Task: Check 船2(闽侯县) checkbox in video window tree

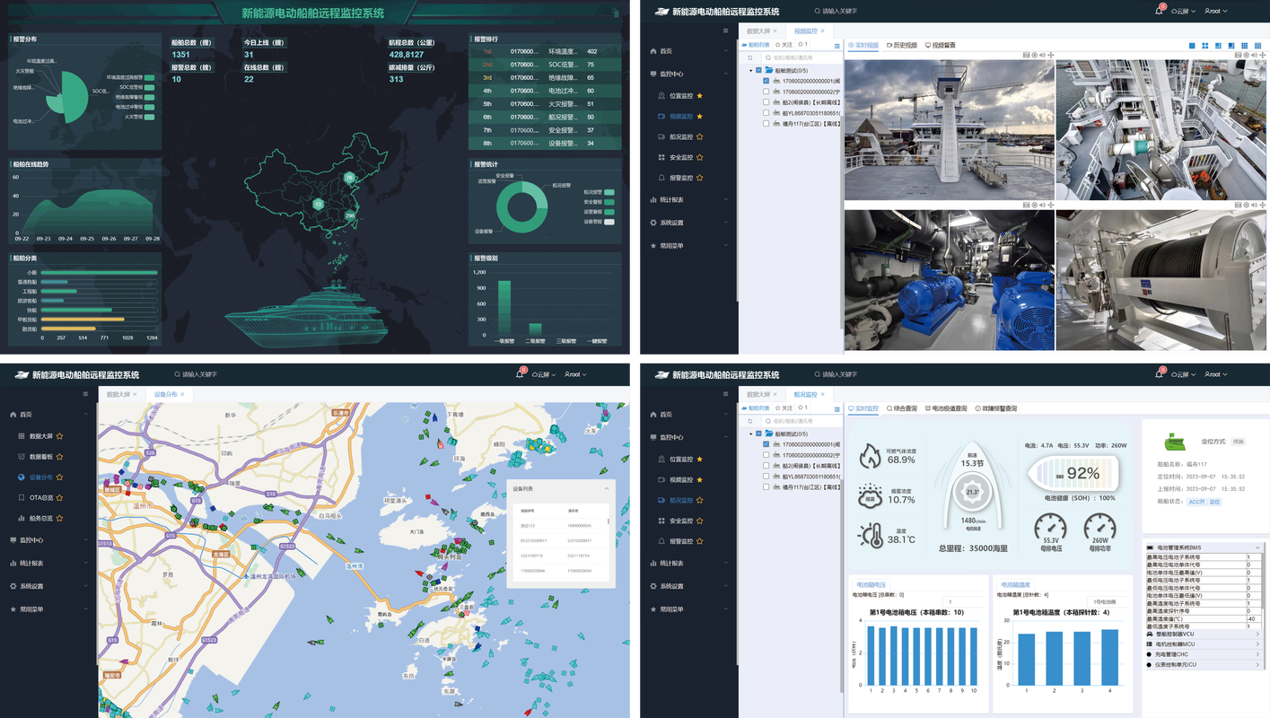Action: 766,102
